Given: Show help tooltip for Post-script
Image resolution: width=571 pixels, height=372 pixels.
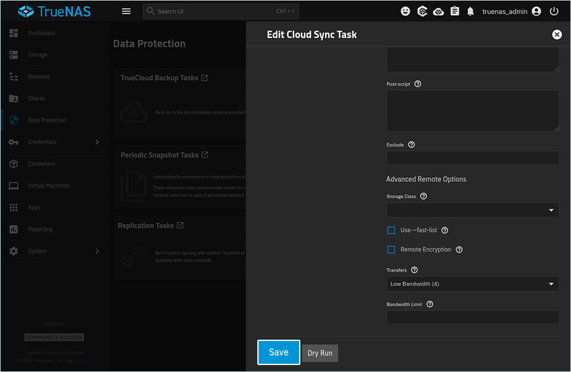Looking at the screenshot, I should pos(418,84).
